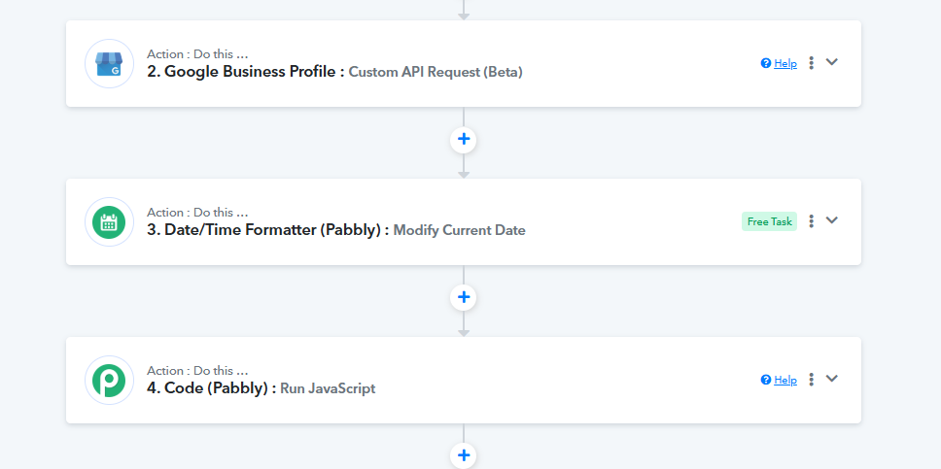This screenshot has height=469, width=941.
Task: Click the Modify Current Date step title
Action: [460, 230]
